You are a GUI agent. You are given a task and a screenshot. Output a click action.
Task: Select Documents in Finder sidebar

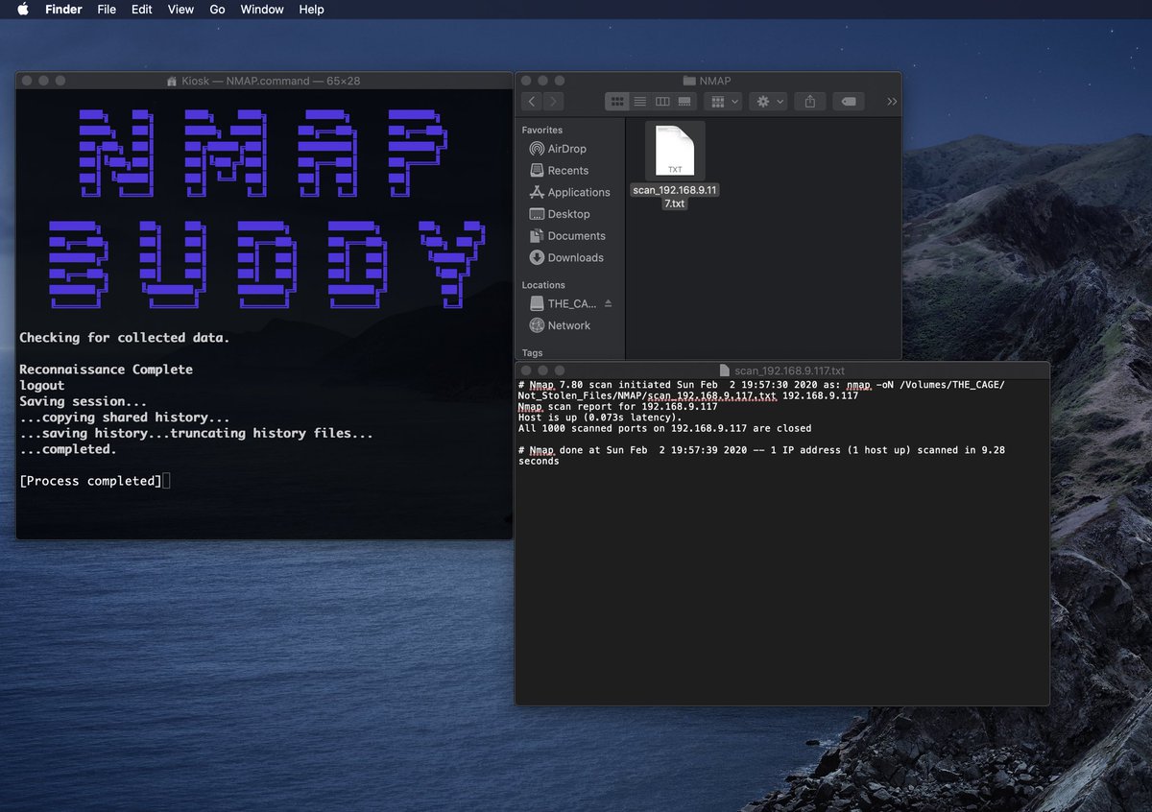click(x=576, y=235)
